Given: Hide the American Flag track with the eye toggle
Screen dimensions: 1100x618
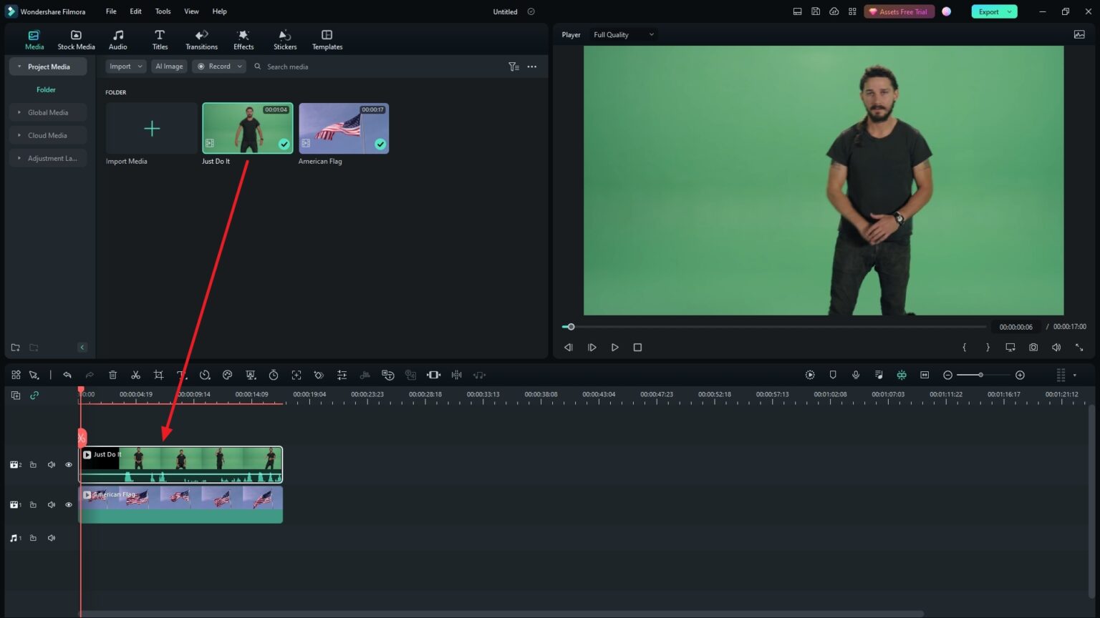Looking at the screenshot, I should tap(69, 504).
